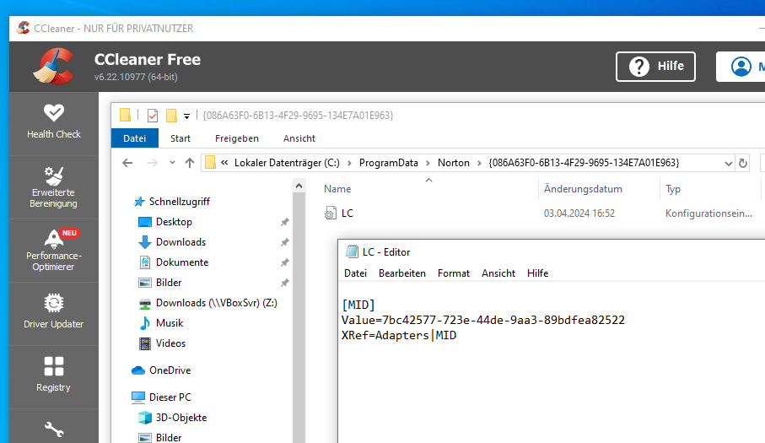
Task: Open the user account button in CCleaner
Action: pos(741,67)
